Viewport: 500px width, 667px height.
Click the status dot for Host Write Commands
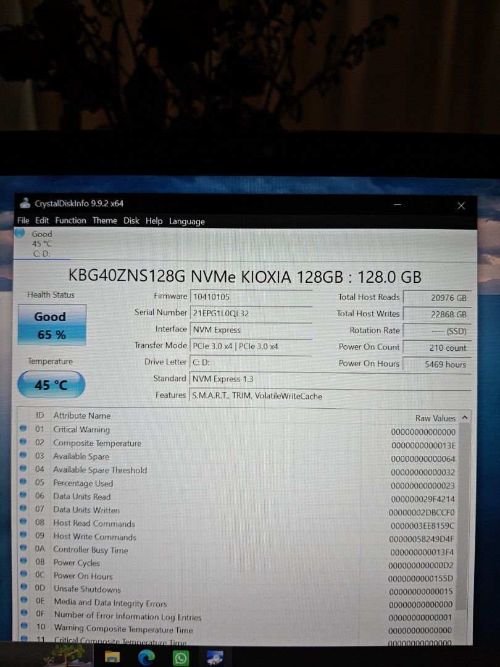pos(23,535)
